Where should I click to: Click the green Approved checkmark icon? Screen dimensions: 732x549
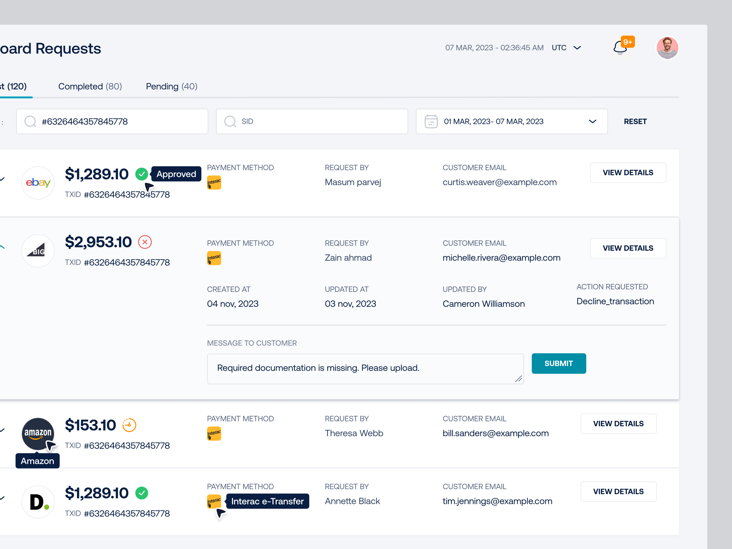142,174
